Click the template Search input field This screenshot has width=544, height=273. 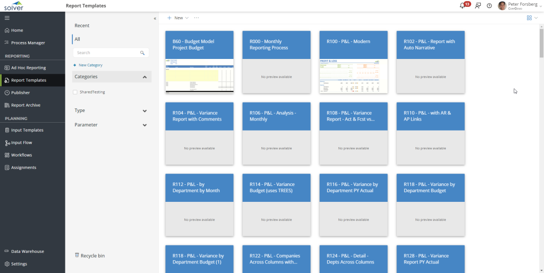[106, 53]
